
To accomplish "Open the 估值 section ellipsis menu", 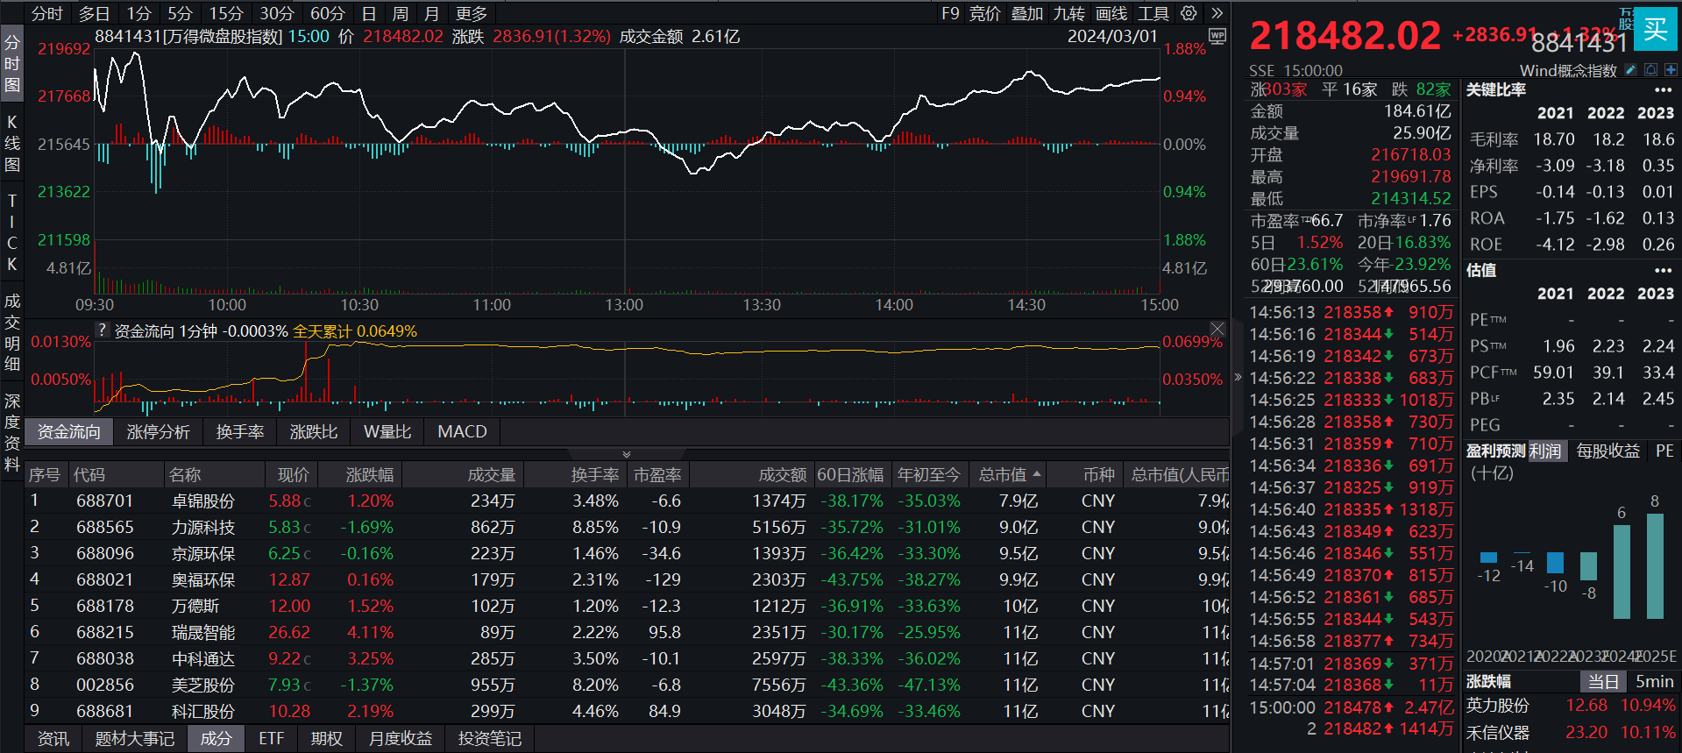I will 1663,270.
